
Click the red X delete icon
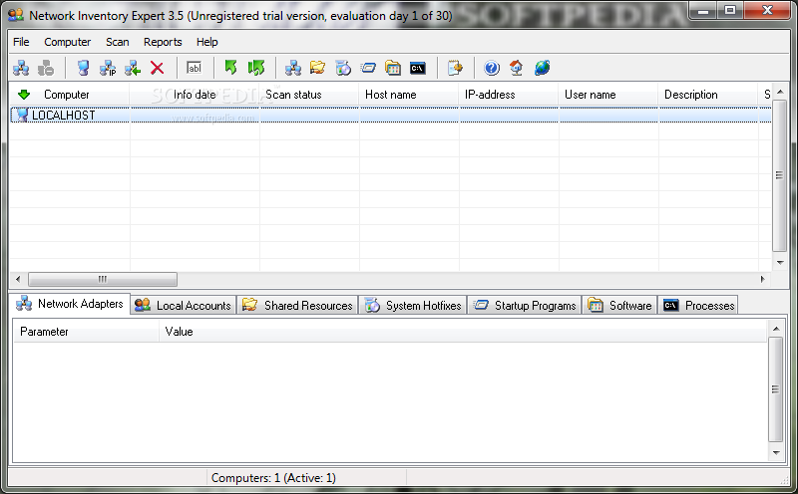click(x=158, y=68)
